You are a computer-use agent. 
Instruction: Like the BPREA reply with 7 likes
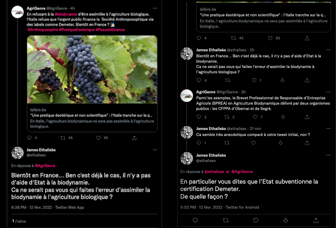tap(255, 117)
